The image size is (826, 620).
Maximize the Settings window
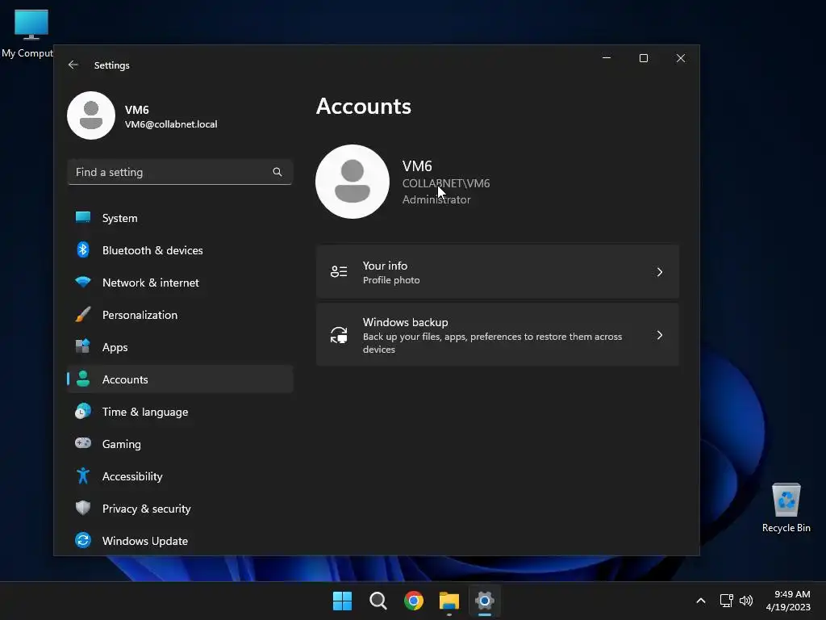click(643, 58)
